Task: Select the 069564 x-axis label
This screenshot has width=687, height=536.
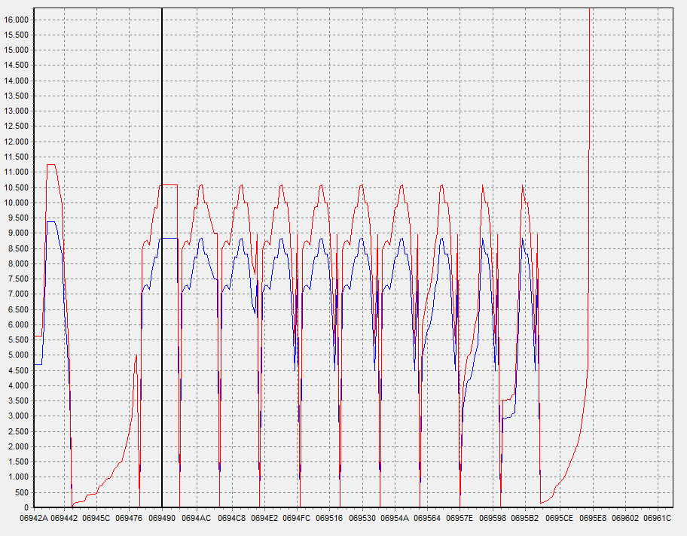Action: (x=427, y=519)
